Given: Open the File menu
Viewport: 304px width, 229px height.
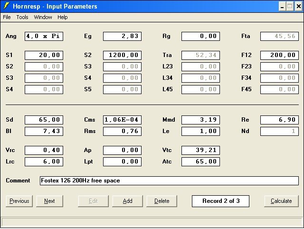Looking at the screenshot, I should coord(7,17).
